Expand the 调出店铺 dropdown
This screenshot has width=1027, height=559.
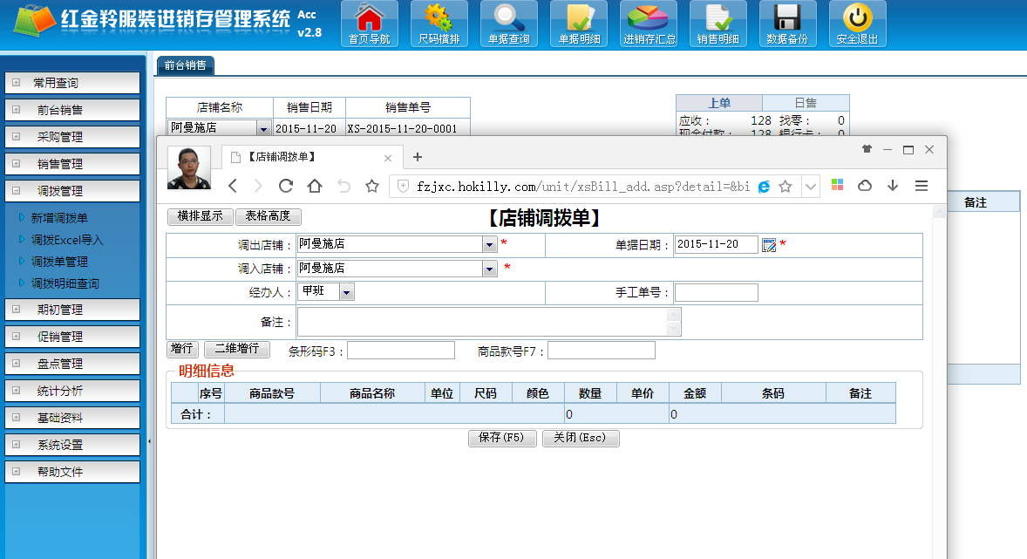coord(489,245)
